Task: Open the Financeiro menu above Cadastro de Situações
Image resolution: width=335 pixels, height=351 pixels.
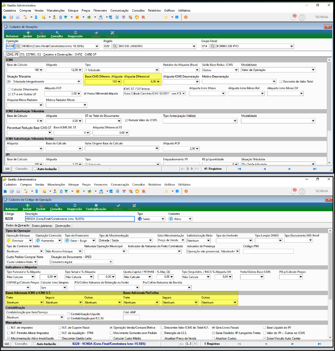Action: tap(100, 10)
